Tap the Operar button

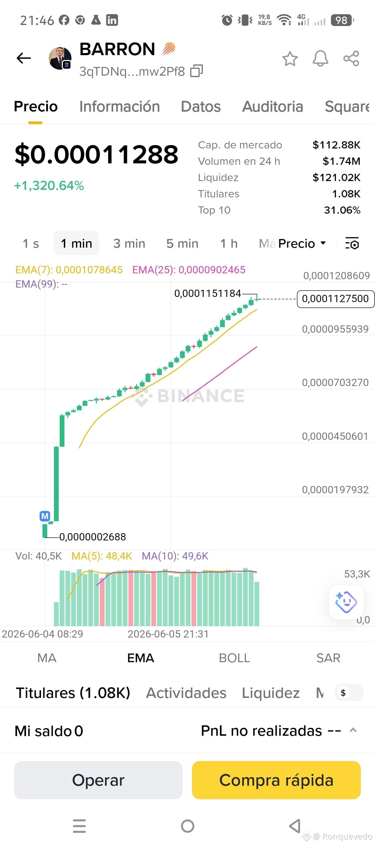coord(98,780)
